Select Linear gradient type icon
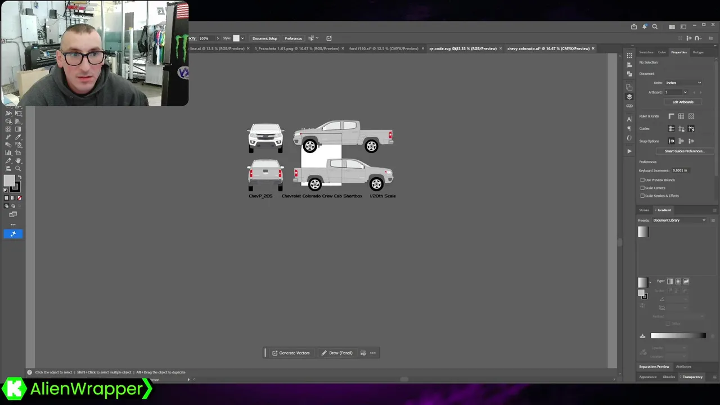This screenshot has width=720, height=405. tap(670, 281)
